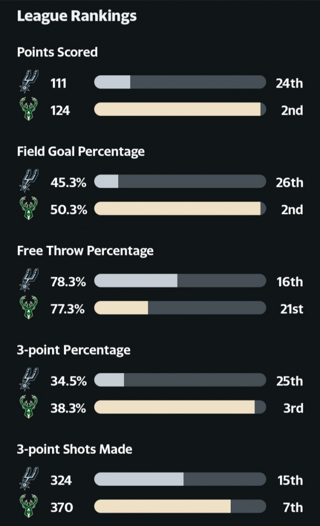
Task: Click the League Rankings heading
Action: [77, 16]
